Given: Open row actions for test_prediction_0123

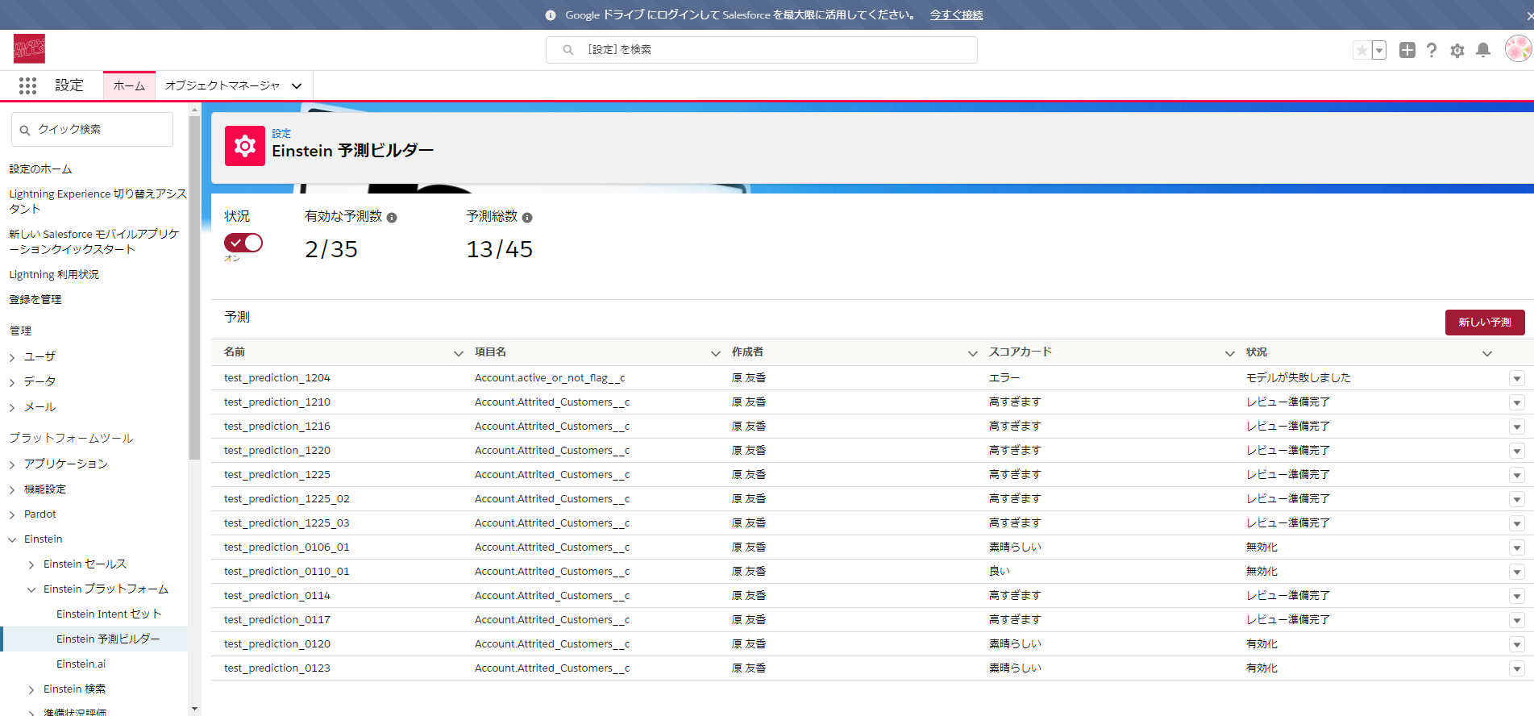Looking at the screenshot, I should [1516, 668].
